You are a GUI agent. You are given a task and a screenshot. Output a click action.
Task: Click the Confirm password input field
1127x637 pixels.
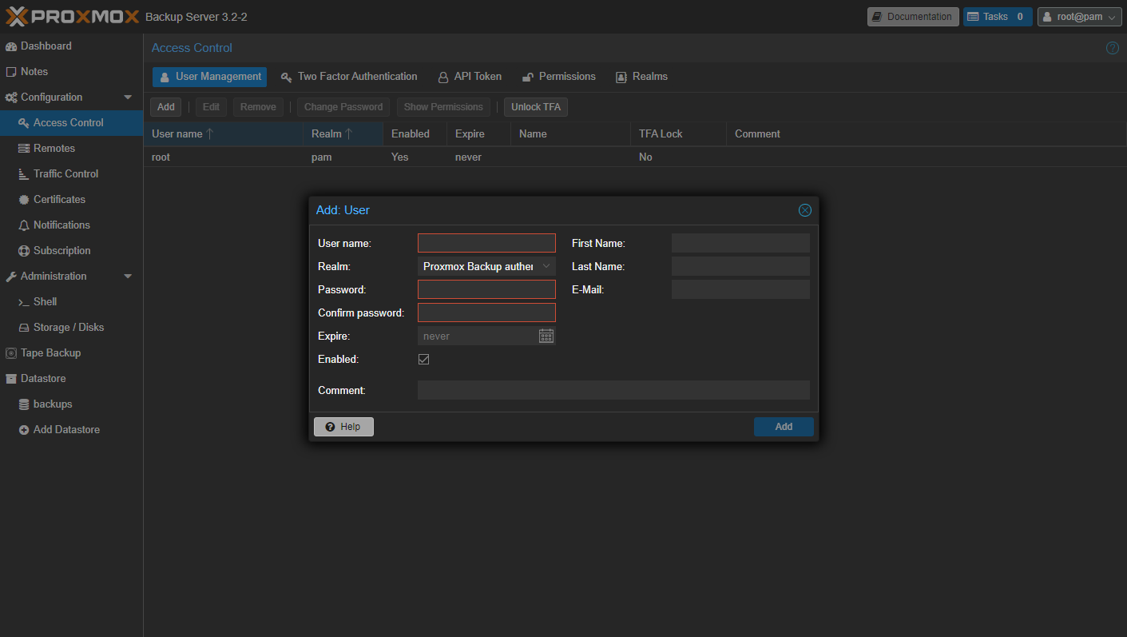pyautogui.click(x=486, y=313)
